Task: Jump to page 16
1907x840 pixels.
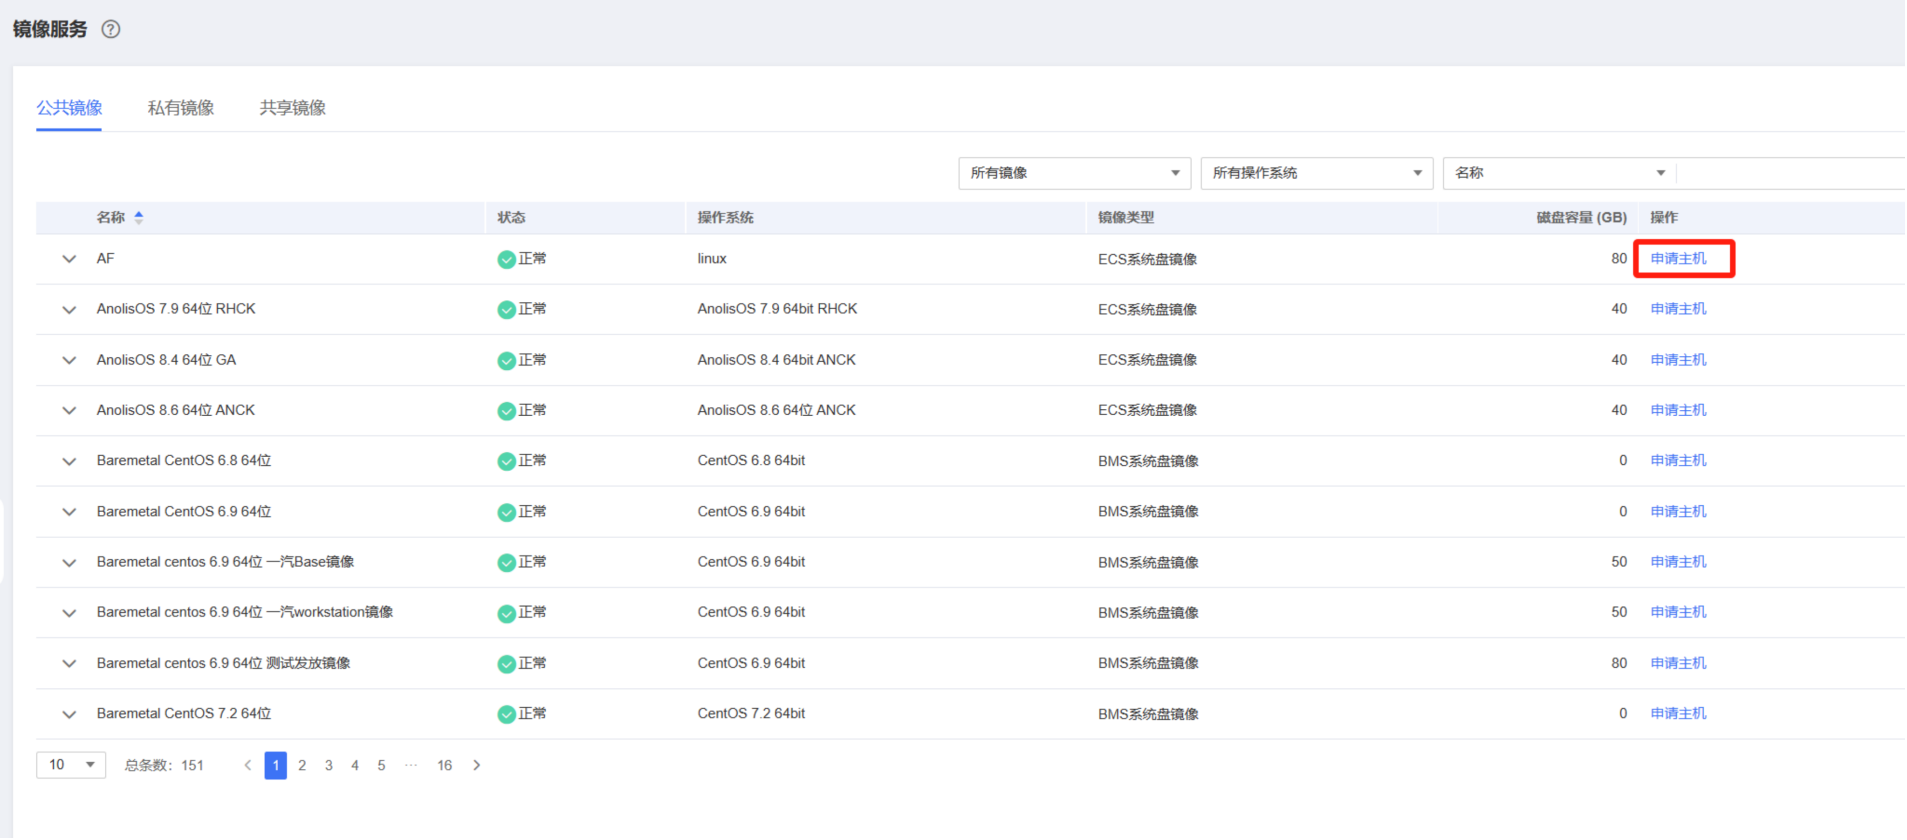Action: (444, 765)
